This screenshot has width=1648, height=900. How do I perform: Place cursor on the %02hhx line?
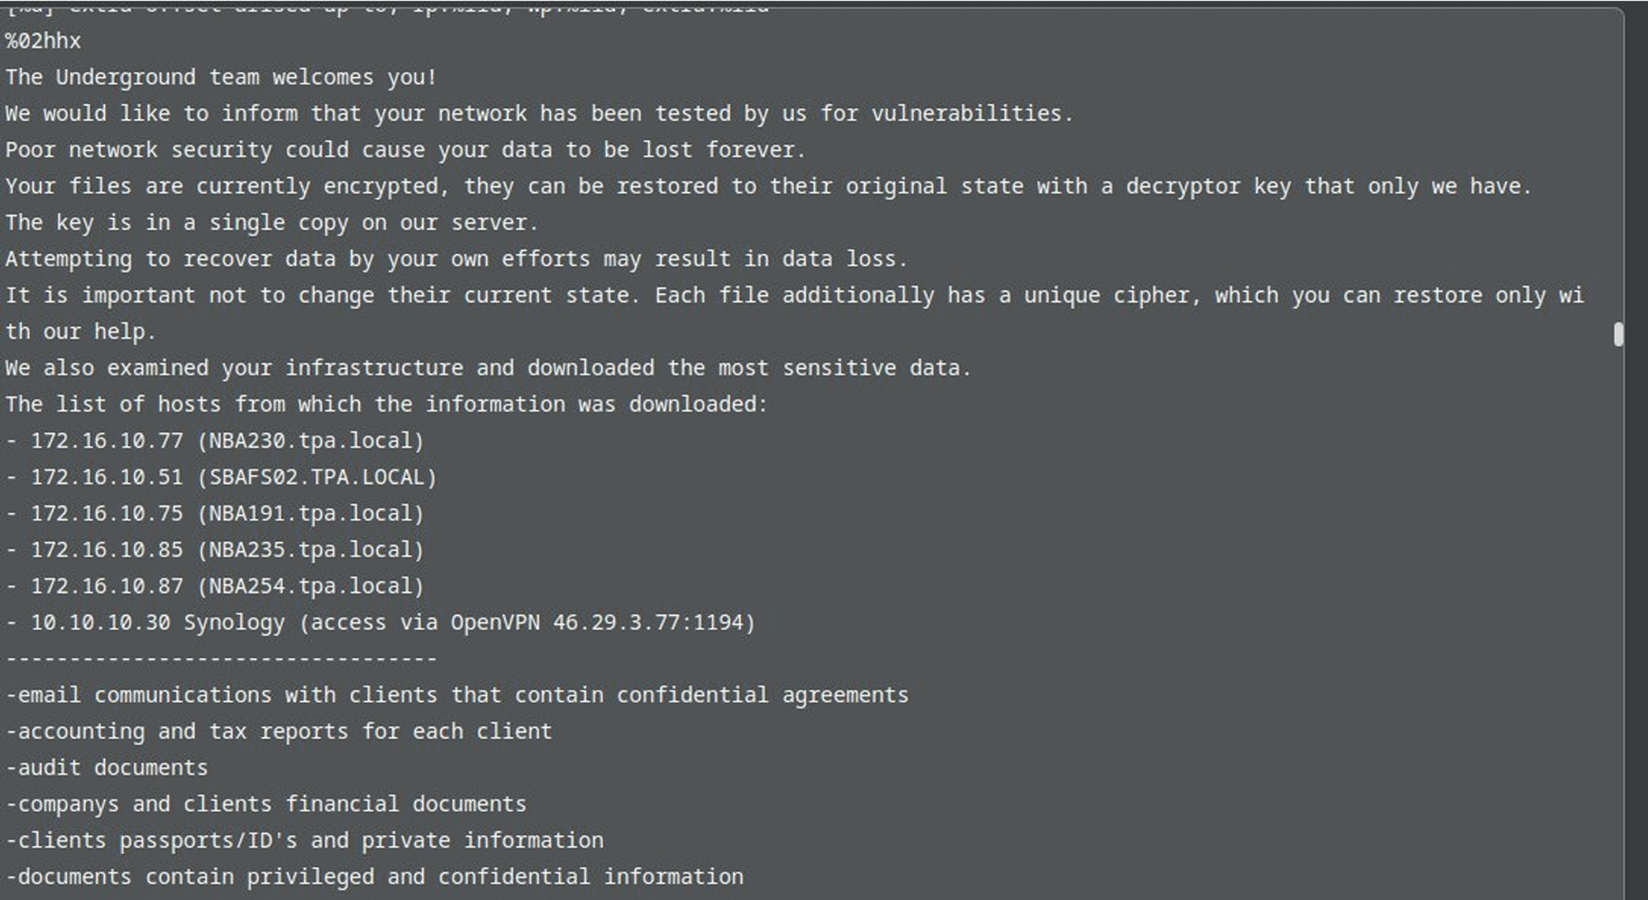pyautogui.click(x=43, y=41)
